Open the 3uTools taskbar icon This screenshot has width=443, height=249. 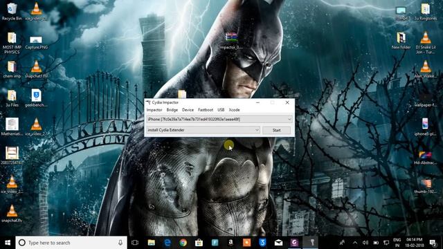coord(262,243)
